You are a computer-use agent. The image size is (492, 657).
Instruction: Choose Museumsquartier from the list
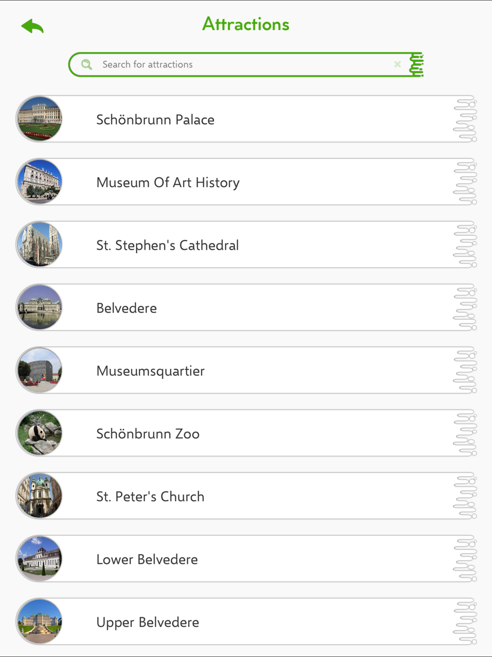coord(246,370)
